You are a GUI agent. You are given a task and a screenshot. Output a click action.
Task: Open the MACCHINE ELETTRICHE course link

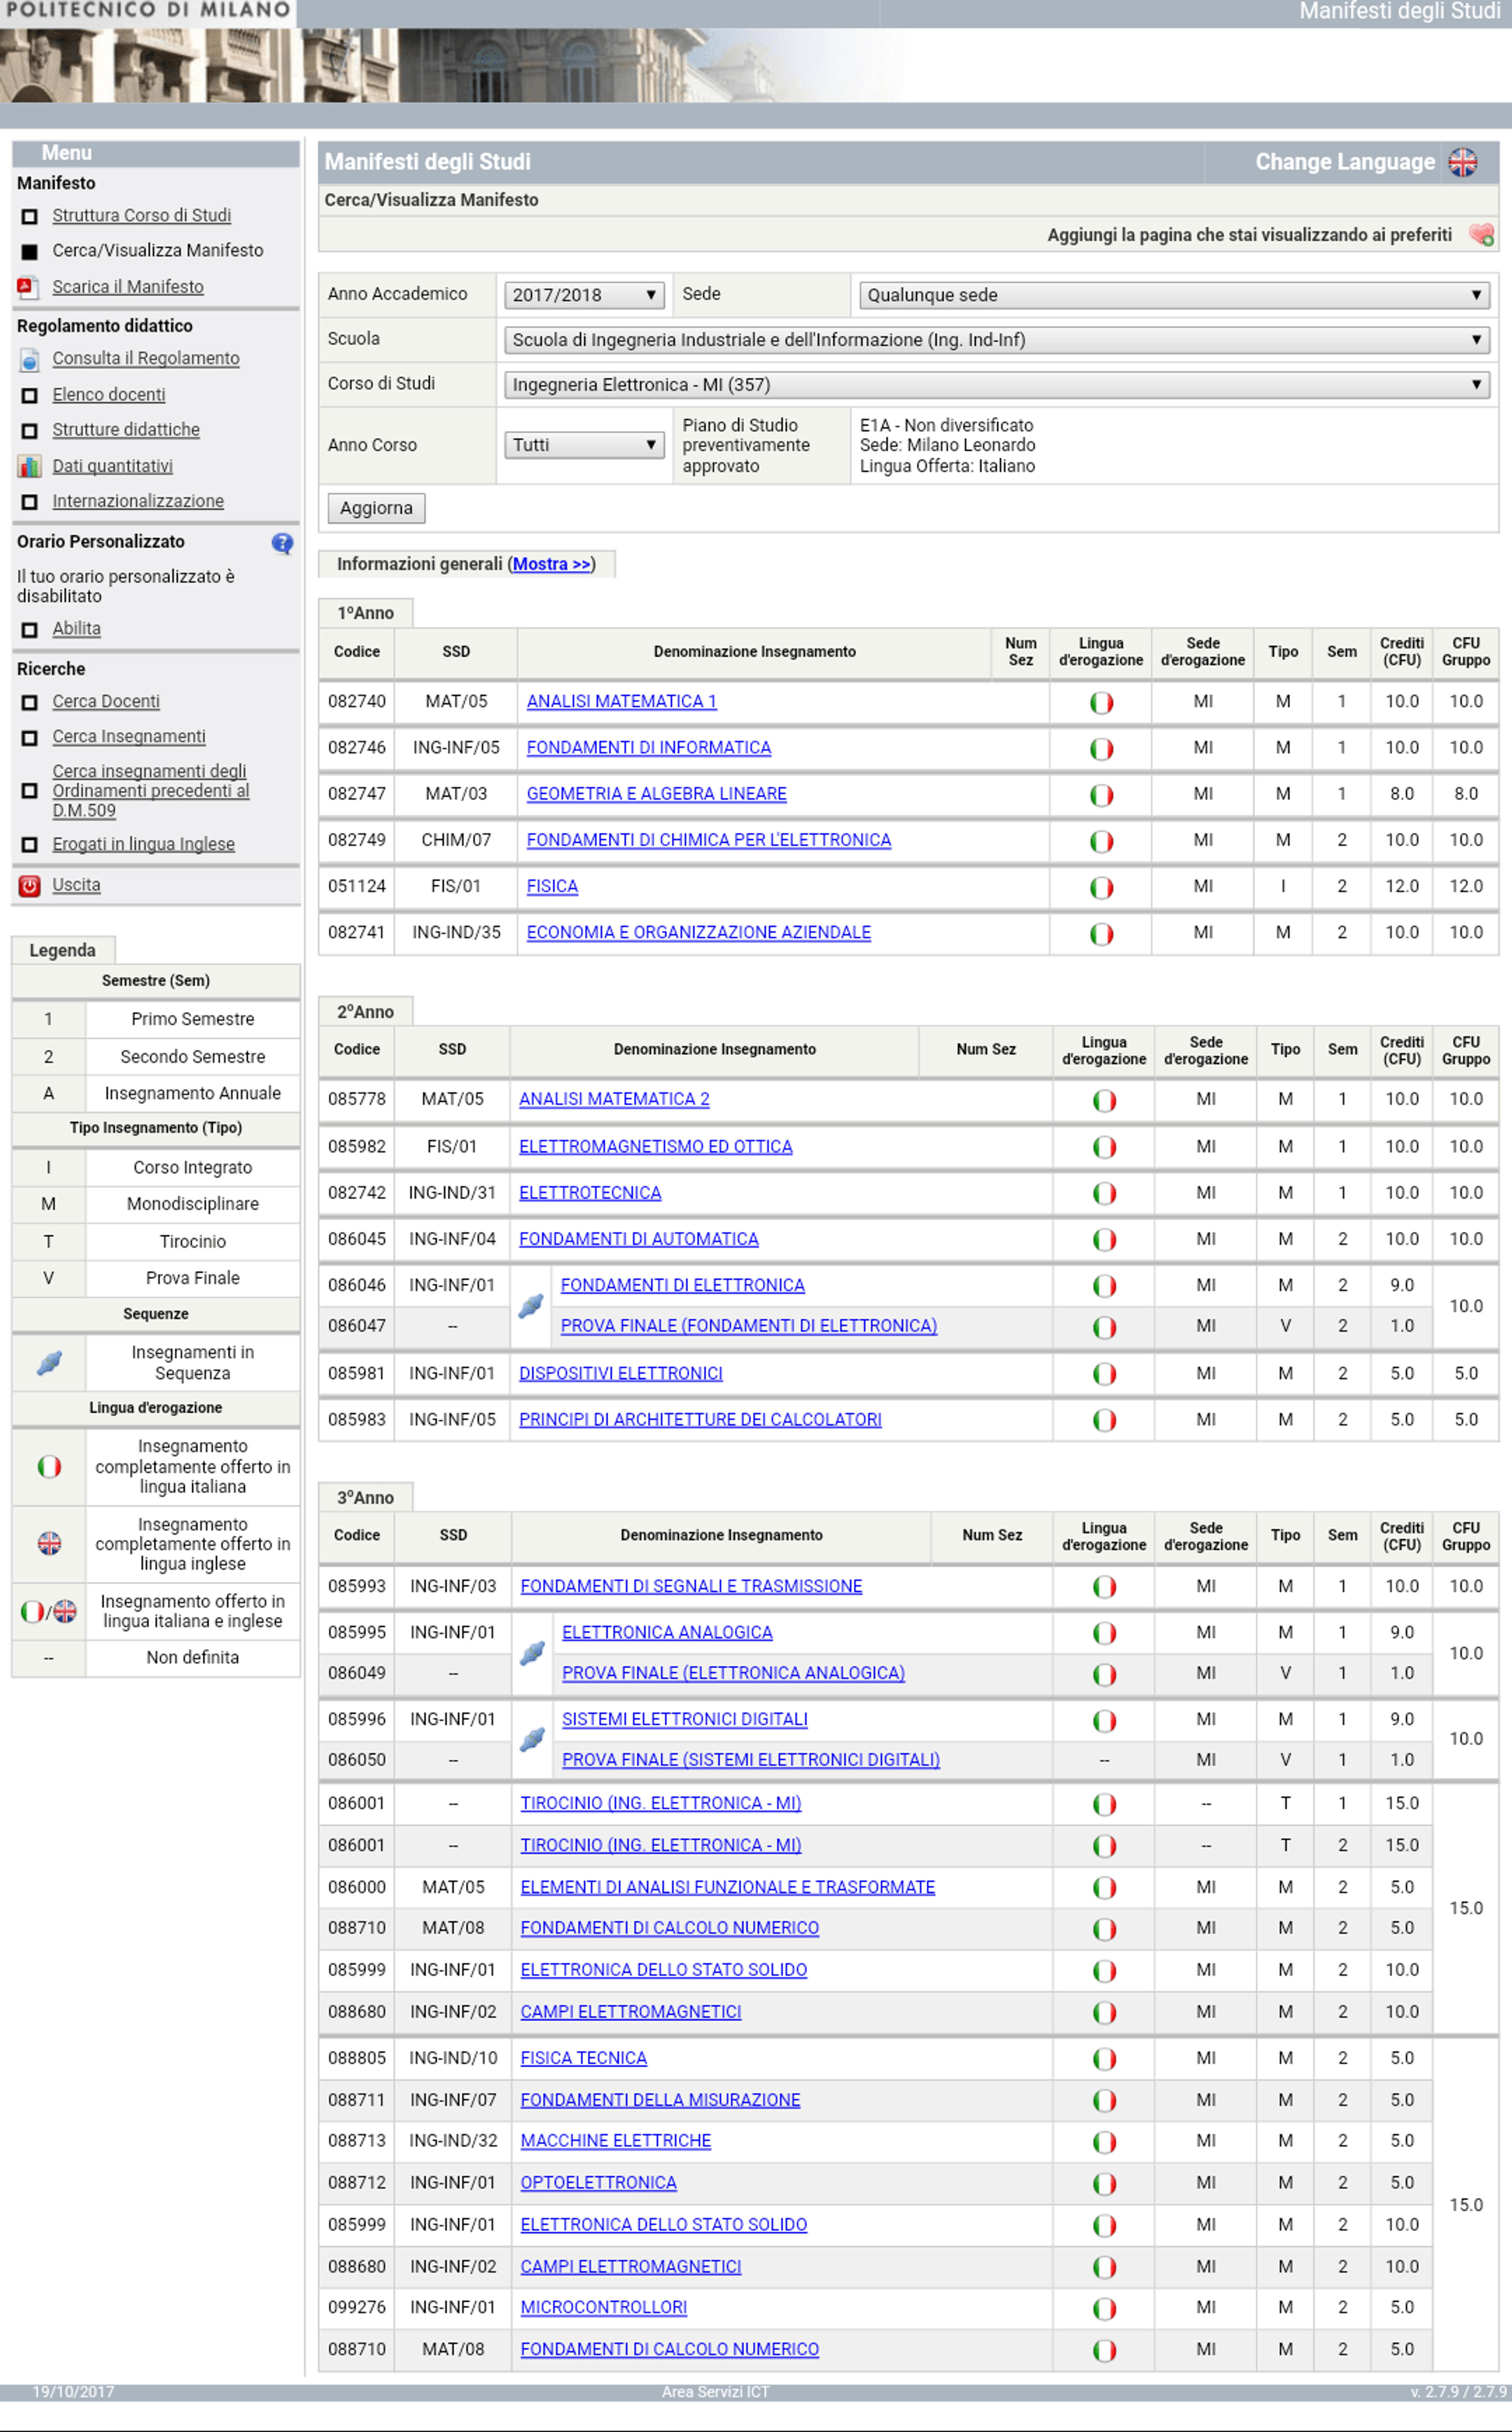pyautogui.click(x=615, y=2141)
